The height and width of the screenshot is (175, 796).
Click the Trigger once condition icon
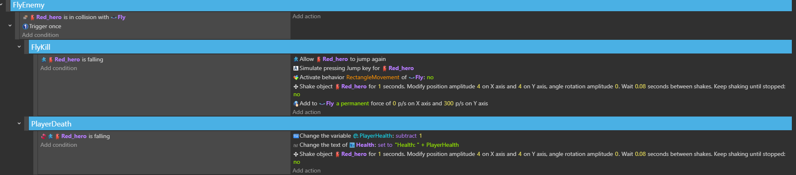(25, 26)
